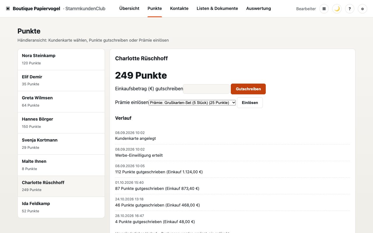Focus the Einkaufsbetrag input field
The height and width of the screenshot is (233, 373).
tap(206, 89)
